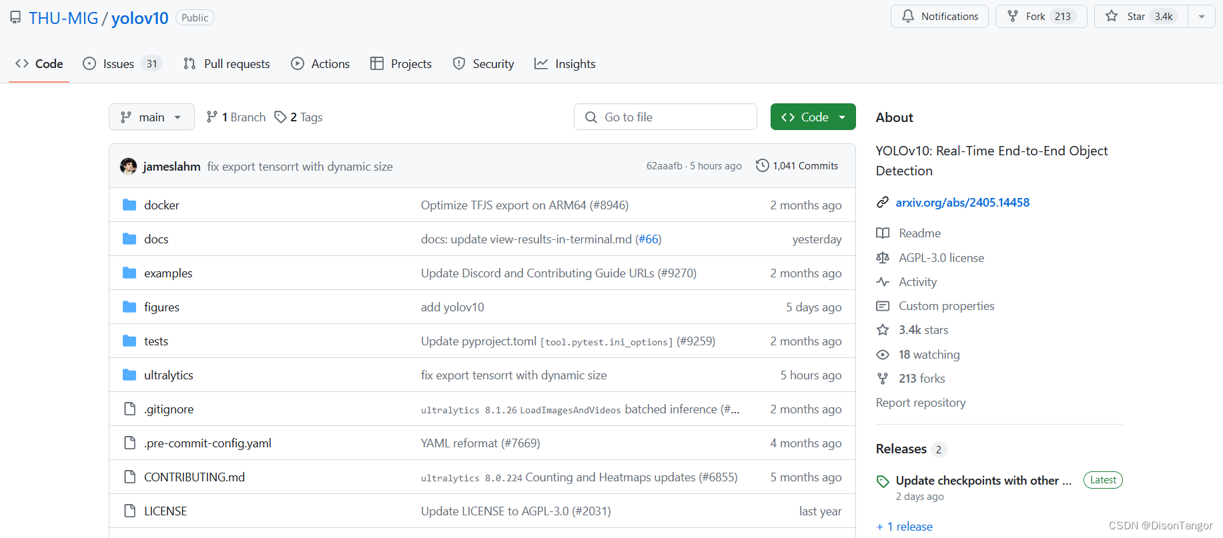The height and width of the screenshot is (538, 1223).
Task: Open Update LICENSE to AGPL-3.0 commit
Action: point(516,511)
